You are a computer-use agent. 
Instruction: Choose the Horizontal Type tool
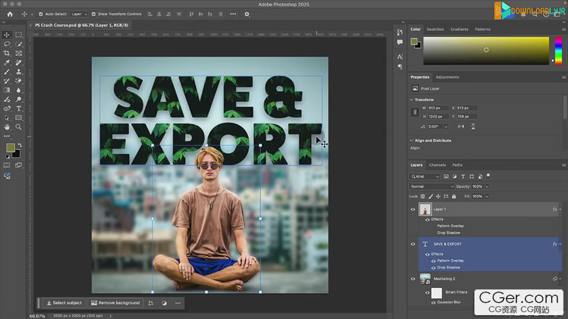[19, 109]
